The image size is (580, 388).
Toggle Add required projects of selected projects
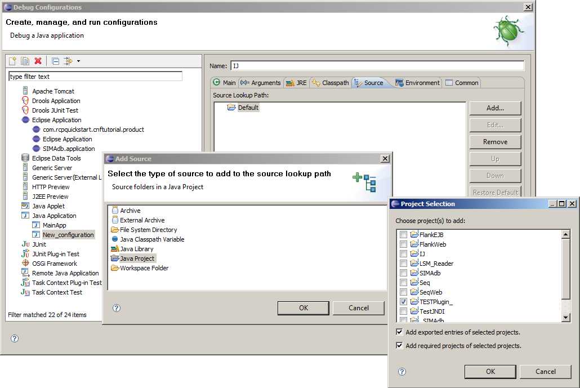point(399,345)
